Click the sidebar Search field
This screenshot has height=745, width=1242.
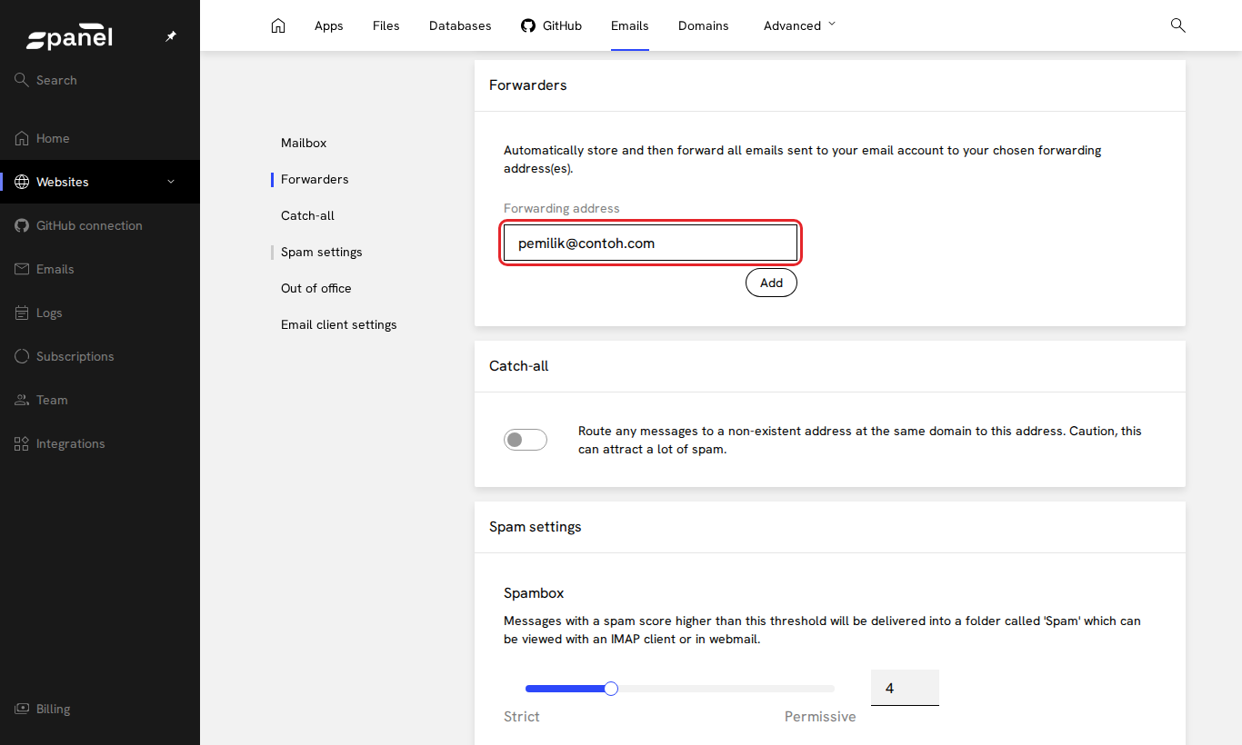click(x=56, y=80)
